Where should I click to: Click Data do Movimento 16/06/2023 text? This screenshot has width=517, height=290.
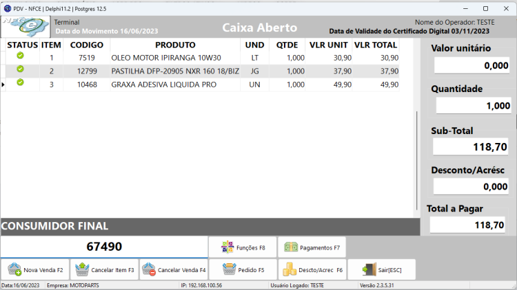pyautogui.click(x=107, y=31)
